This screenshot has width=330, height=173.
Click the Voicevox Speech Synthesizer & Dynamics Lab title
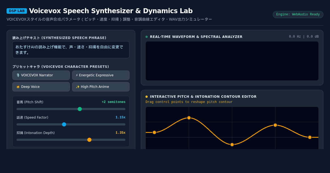coord(111,11)
